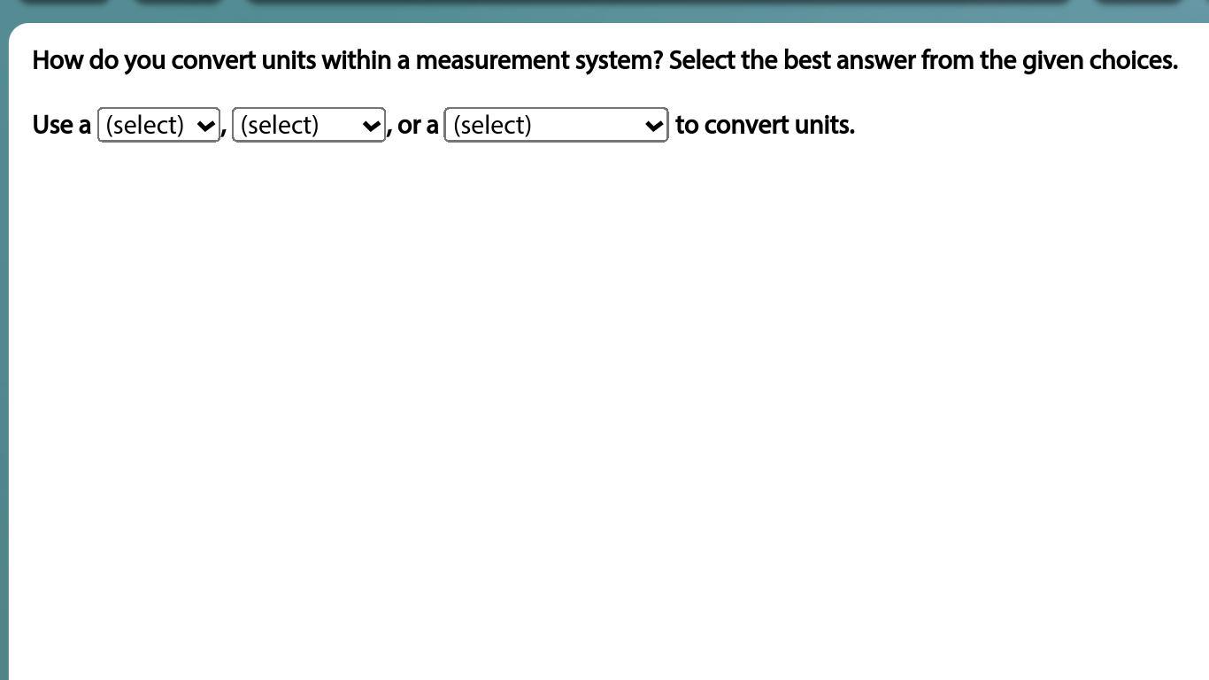The width and height of the screenshot is (1209, 680).
Task: Click the '(select)' text in the first dropdown
Action: (x=144, y=125)
